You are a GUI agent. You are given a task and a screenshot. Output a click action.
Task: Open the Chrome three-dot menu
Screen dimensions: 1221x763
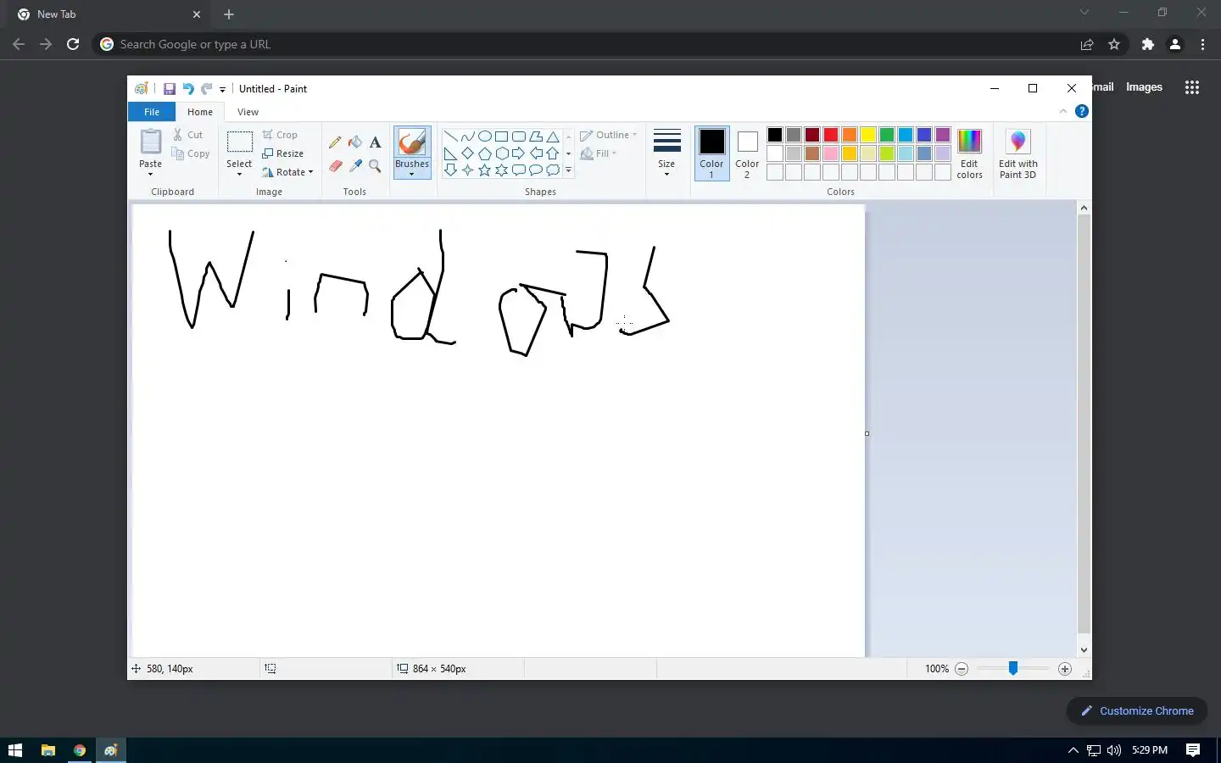[1202, 44]
